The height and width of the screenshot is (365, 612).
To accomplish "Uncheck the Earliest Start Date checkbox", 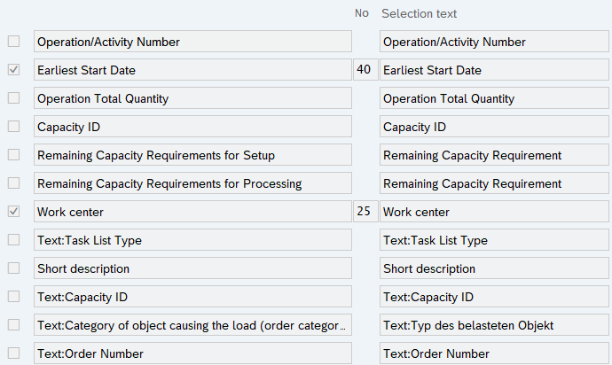I will (13, 70).
